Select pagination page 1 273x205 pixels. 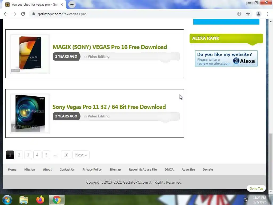10,155
